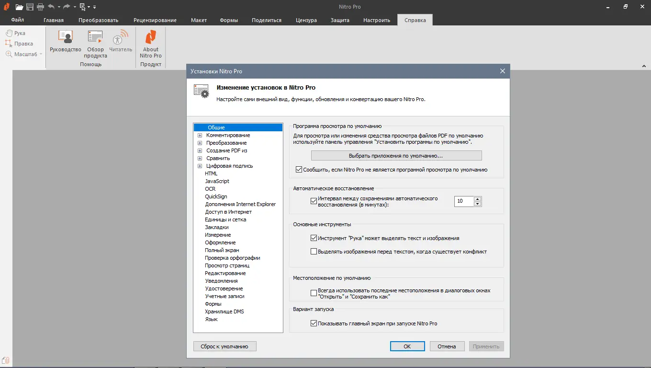Select Закладки settings category
Screen dimensions: 651x368
click(217, 227)
